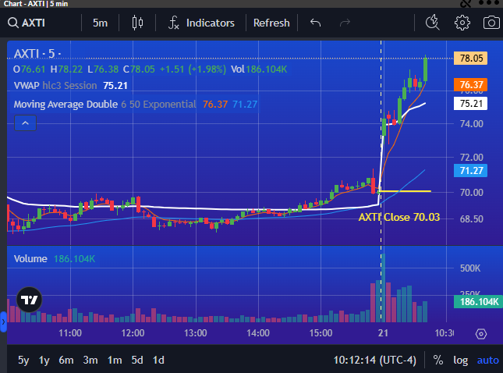Open the quick search lightning icon
Viewport: 503px width, 373px height.
(x=432, y=23)
